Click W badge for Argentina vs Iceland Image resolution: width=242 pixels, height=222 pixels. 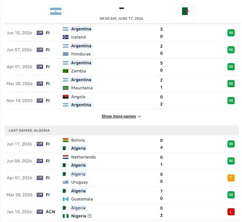(x=231, y=33)
